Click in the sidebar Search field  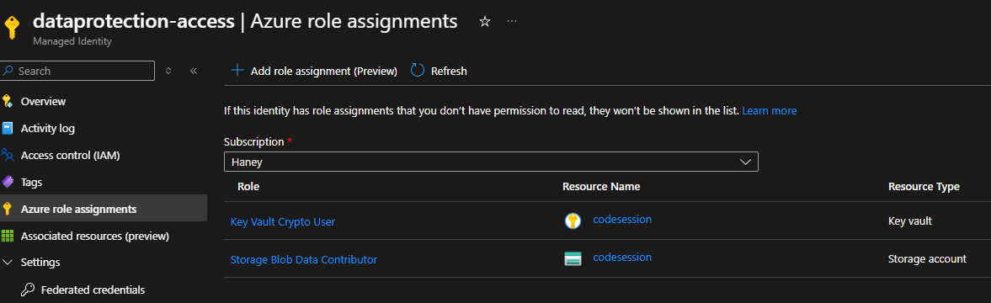[x=77, y=71]
